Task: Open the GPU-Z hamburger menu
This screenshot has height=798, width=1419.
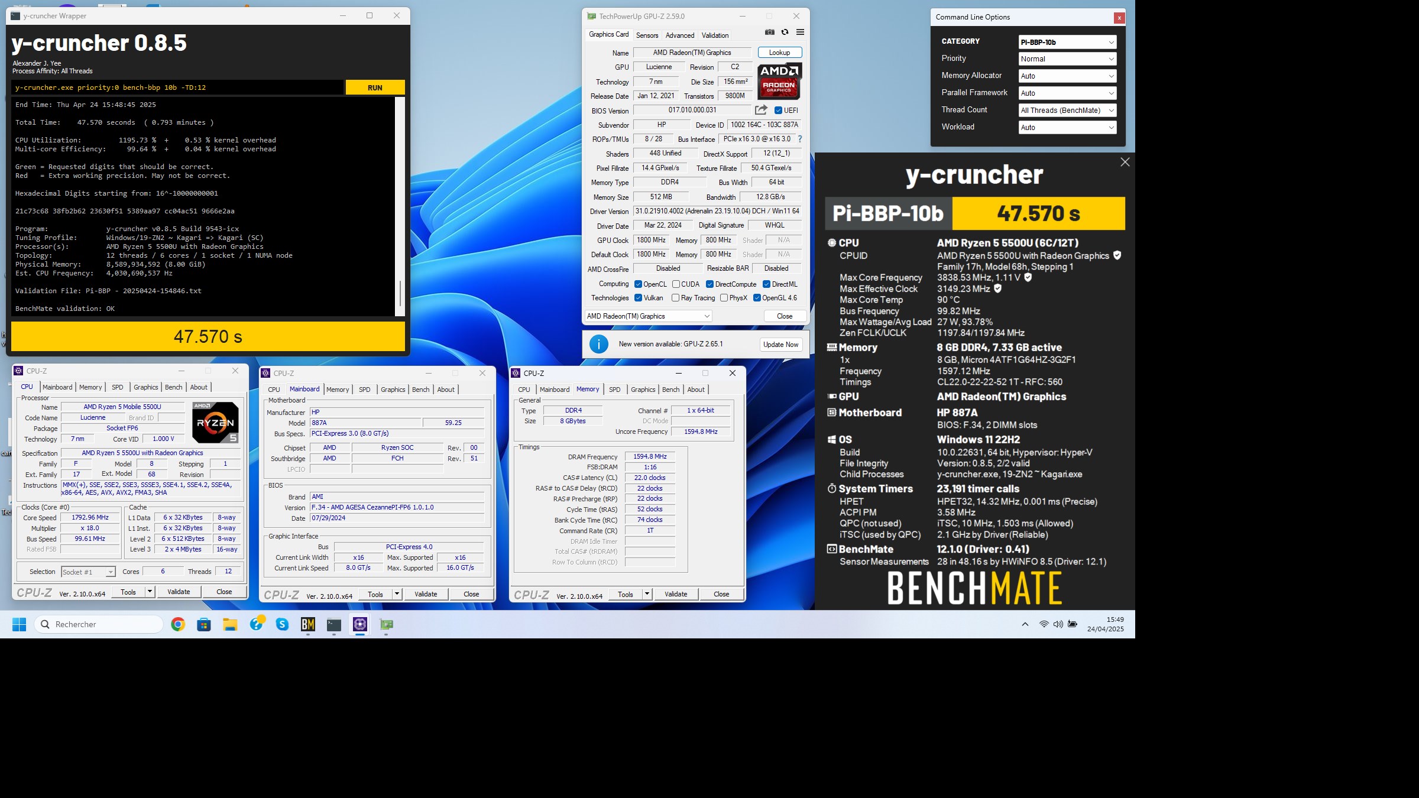Action: (x=800, y=32)
